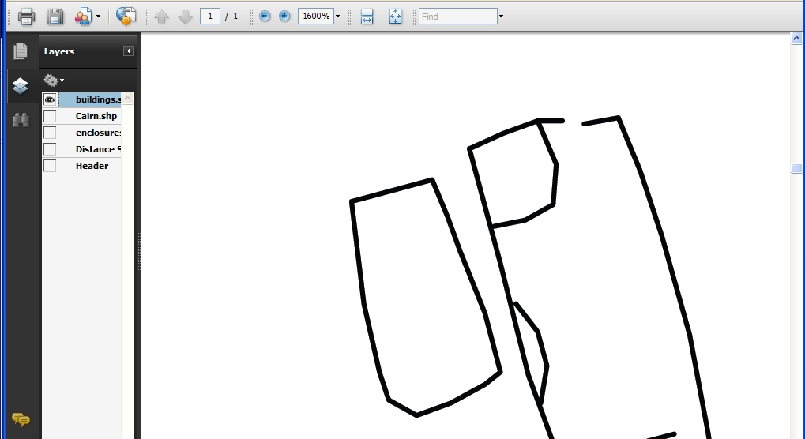
Task: Click the globe with pages icon
Action: (x=126, y=16)
